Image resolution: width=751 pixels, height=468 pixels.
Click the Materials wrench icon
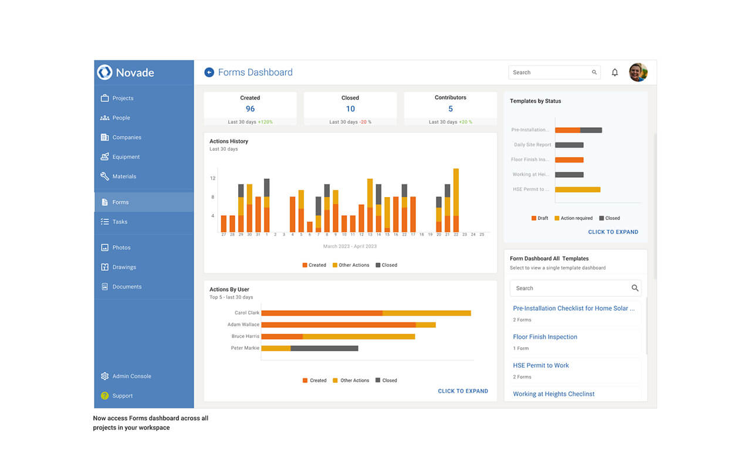(104, 176)
